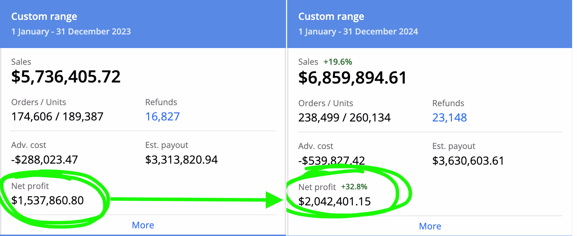Click the 2024 refunds count 23,148

coord(450,118)
